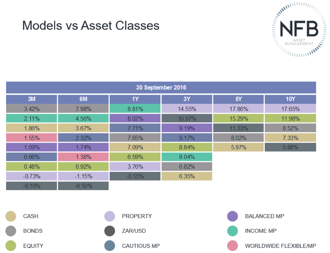This screenshot has width=330, height=253.
Task: Select the 10Y column header
Action: (x=290, y=99)
